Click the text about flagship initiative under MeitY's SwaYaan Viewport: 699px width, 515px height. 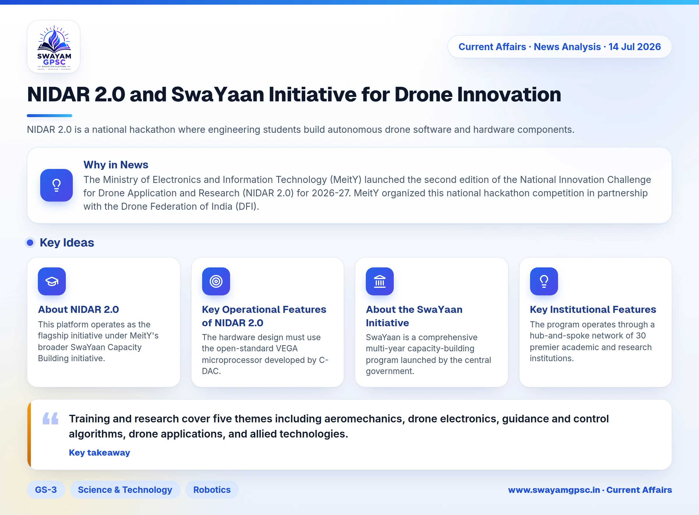(98, 341)
